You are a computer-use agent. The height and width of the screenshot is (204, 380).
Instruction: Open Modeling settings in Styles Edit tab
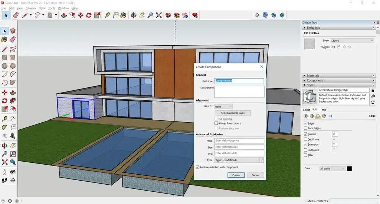pos(330,116)
